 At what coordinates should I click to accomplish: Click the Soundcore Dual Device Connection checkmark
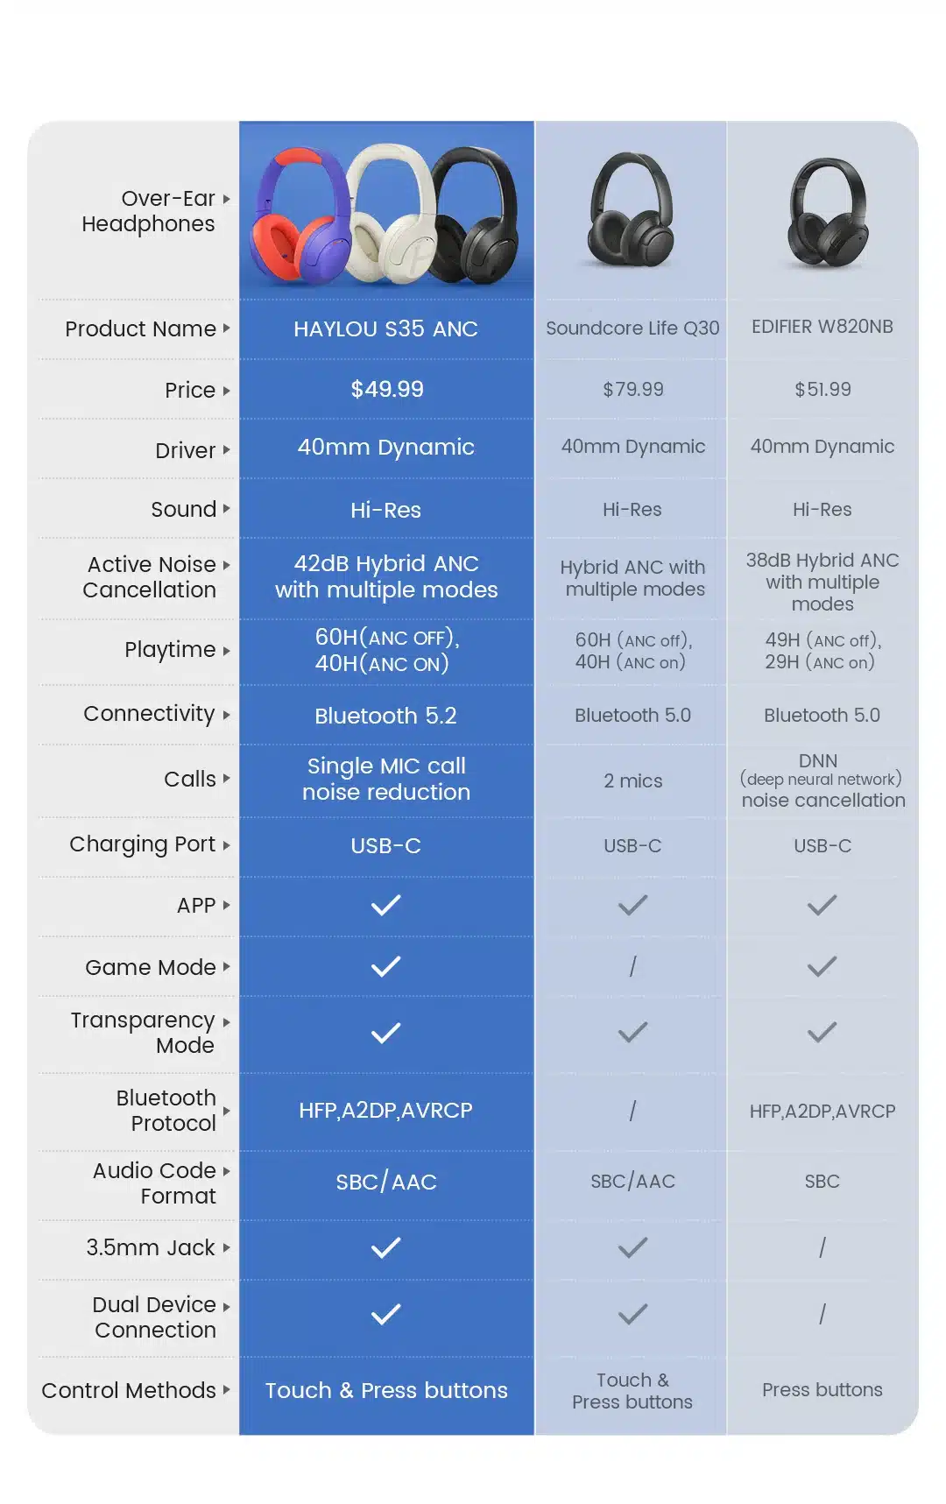tap(632, 1314)
